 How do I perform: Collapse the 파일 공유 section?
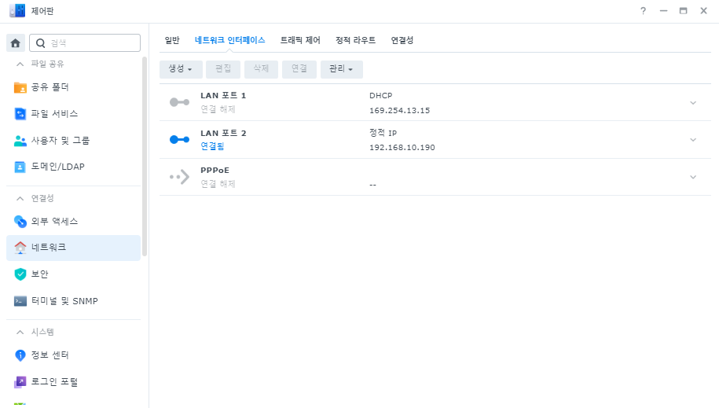20,64
